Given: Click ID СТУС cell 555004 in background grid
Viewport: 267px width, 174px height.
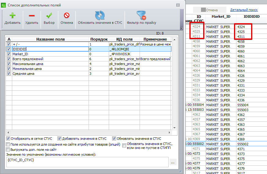Looking at the screenshot, I should click(x=199, y=105).
